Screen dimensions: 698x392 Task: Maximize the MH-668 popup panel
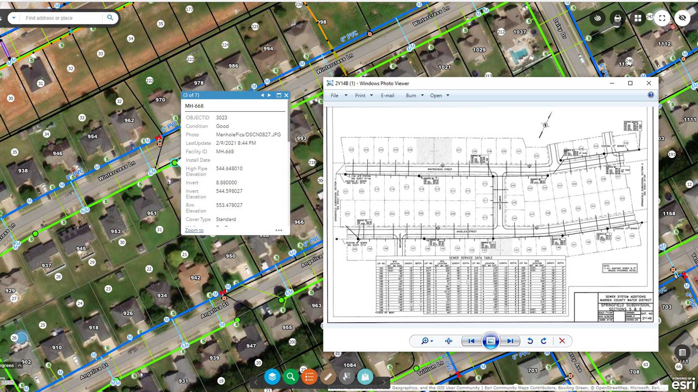point(279,95)
